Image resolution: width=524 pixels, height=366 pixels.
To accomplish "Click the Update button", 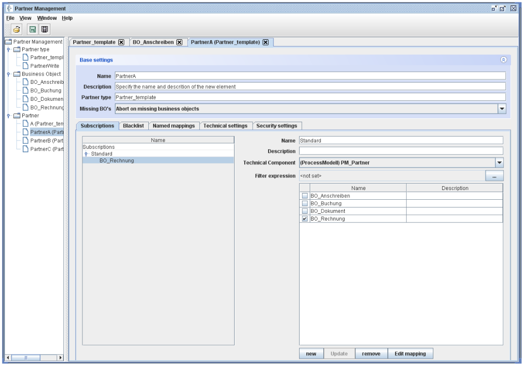I will (339, 353).
